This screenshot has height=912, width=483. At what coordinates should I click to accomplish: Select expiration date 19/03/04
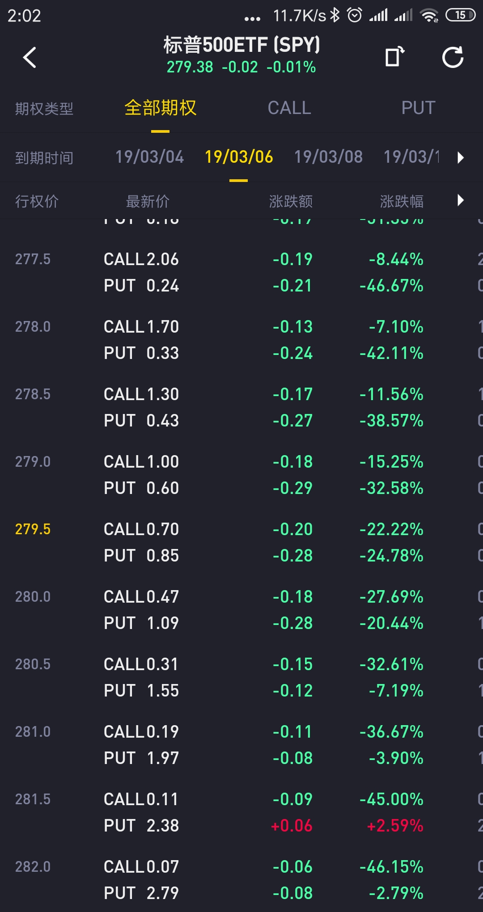[149, 157]
